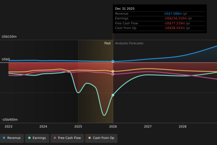Click the Dec 31 2025 tooltip header

125,8
